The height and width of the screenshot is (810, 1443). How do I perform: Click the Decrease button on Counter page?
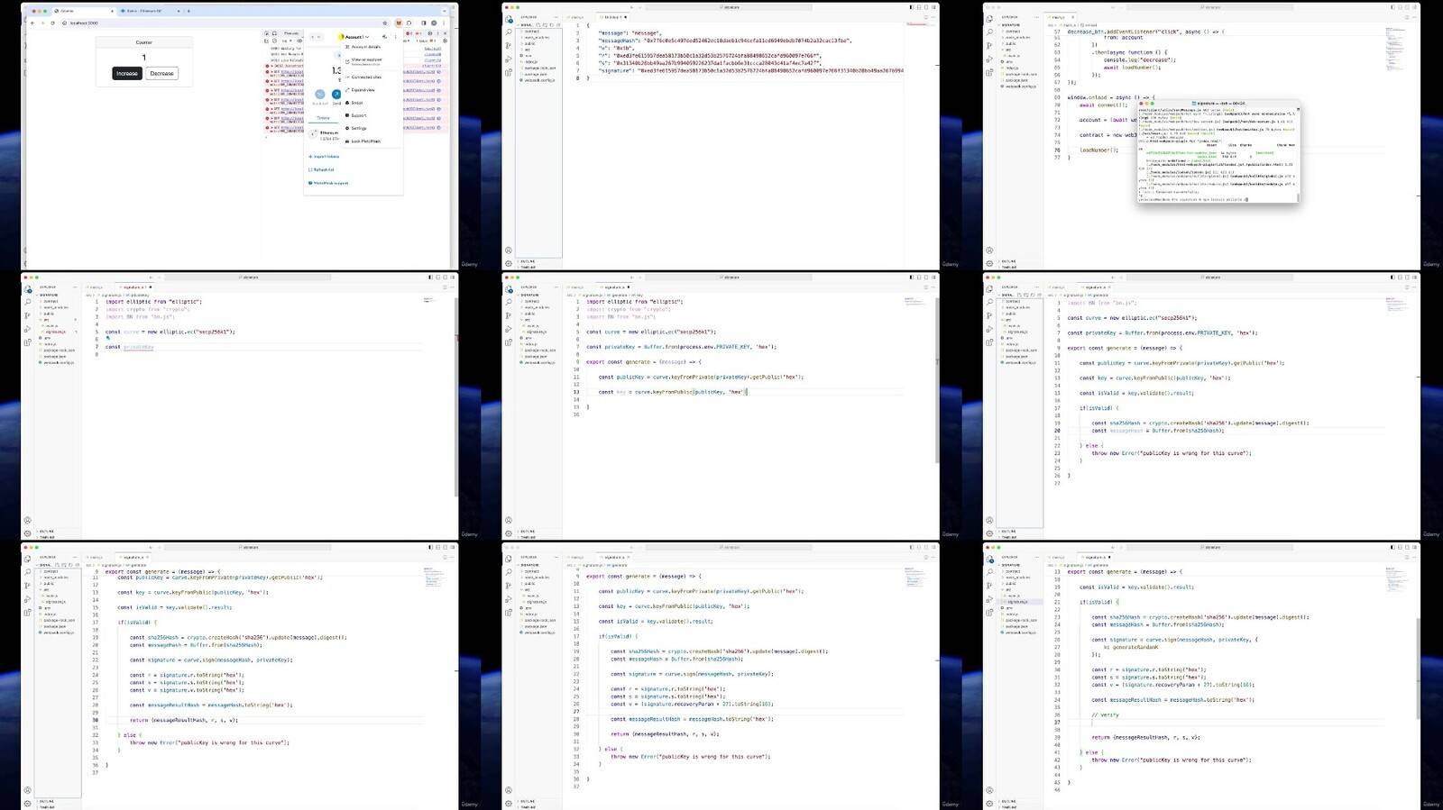click(x=162, y=73)
